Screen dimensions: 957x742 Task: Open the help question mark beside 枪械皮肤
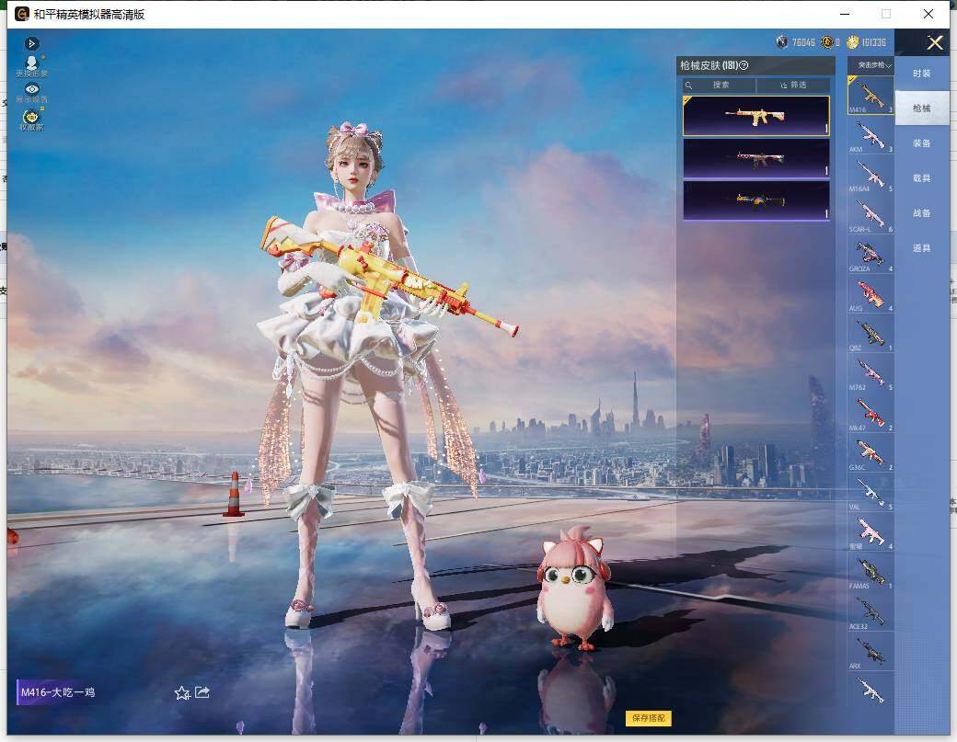tap(744, 65)
